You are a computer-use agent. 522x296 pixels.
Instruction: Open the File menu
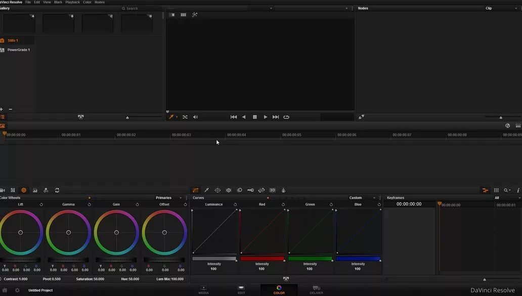(x=28, y=2)
